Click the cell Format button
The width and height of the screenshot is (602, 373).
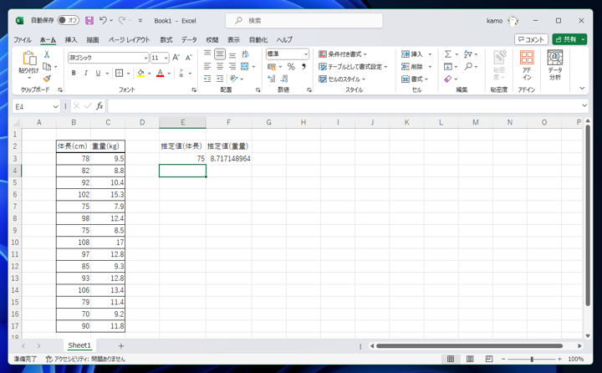click(415, 79)
